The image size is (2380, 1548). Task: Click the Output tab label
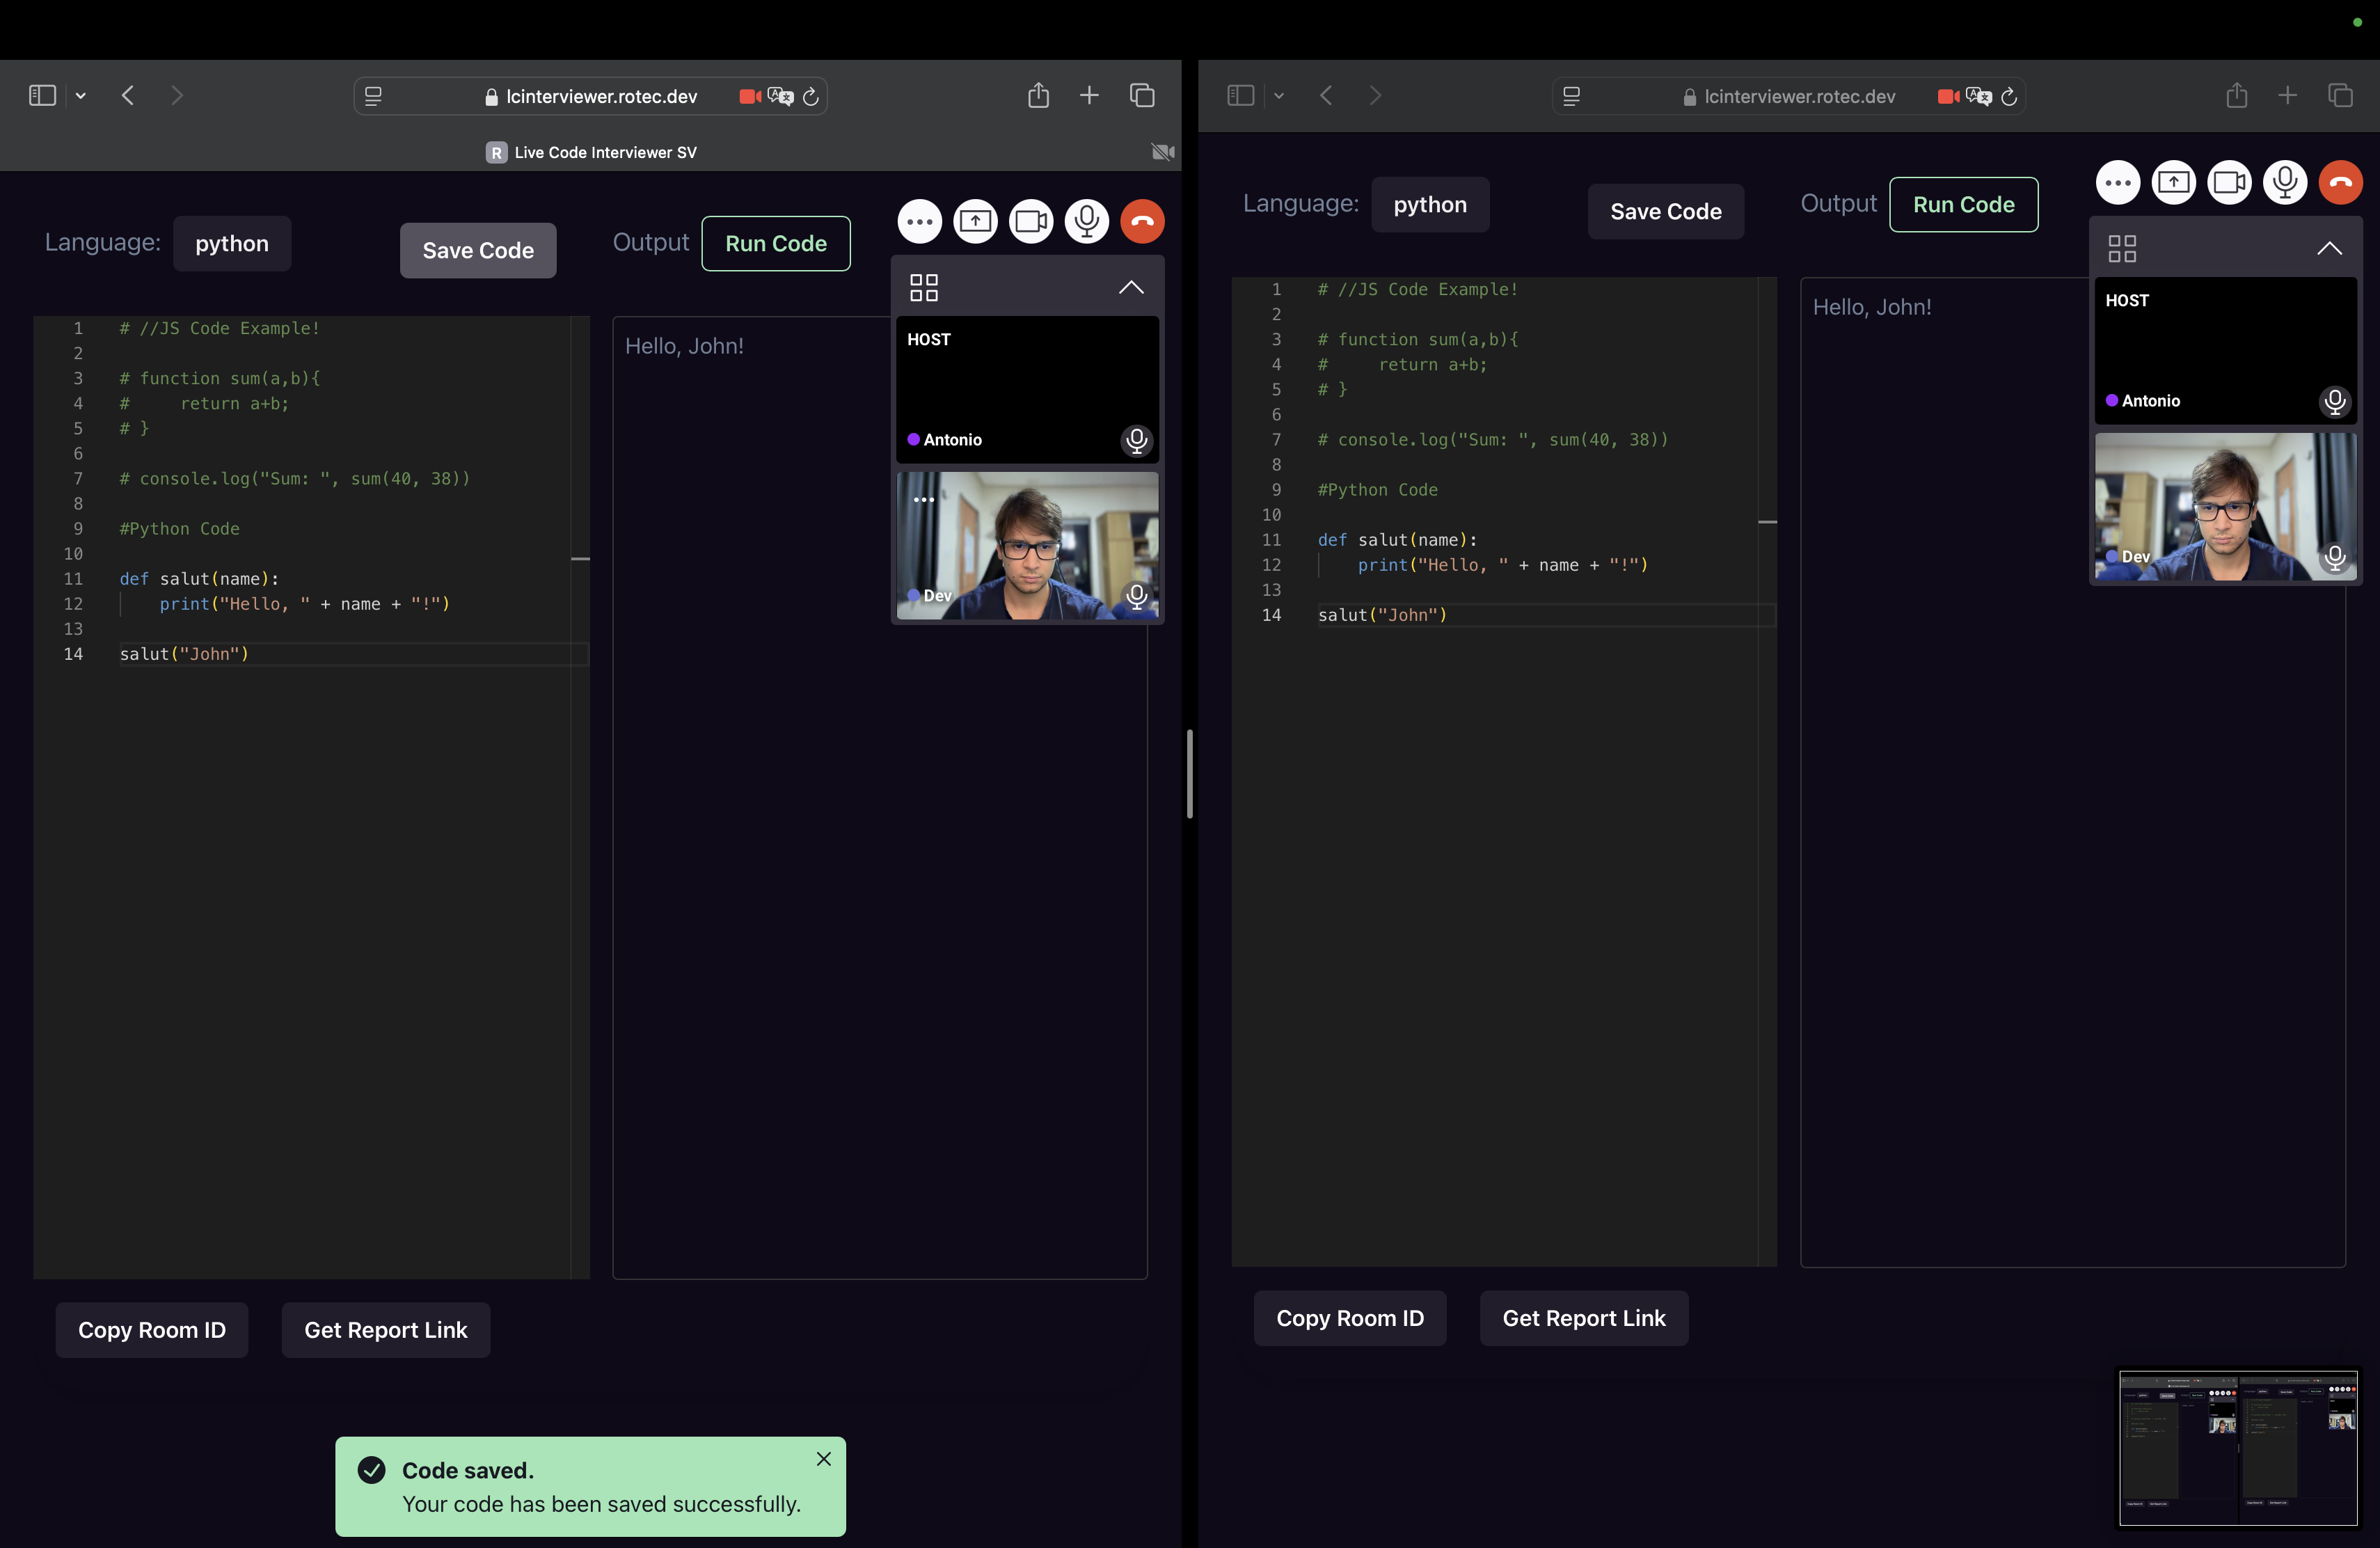pos(651,242)
